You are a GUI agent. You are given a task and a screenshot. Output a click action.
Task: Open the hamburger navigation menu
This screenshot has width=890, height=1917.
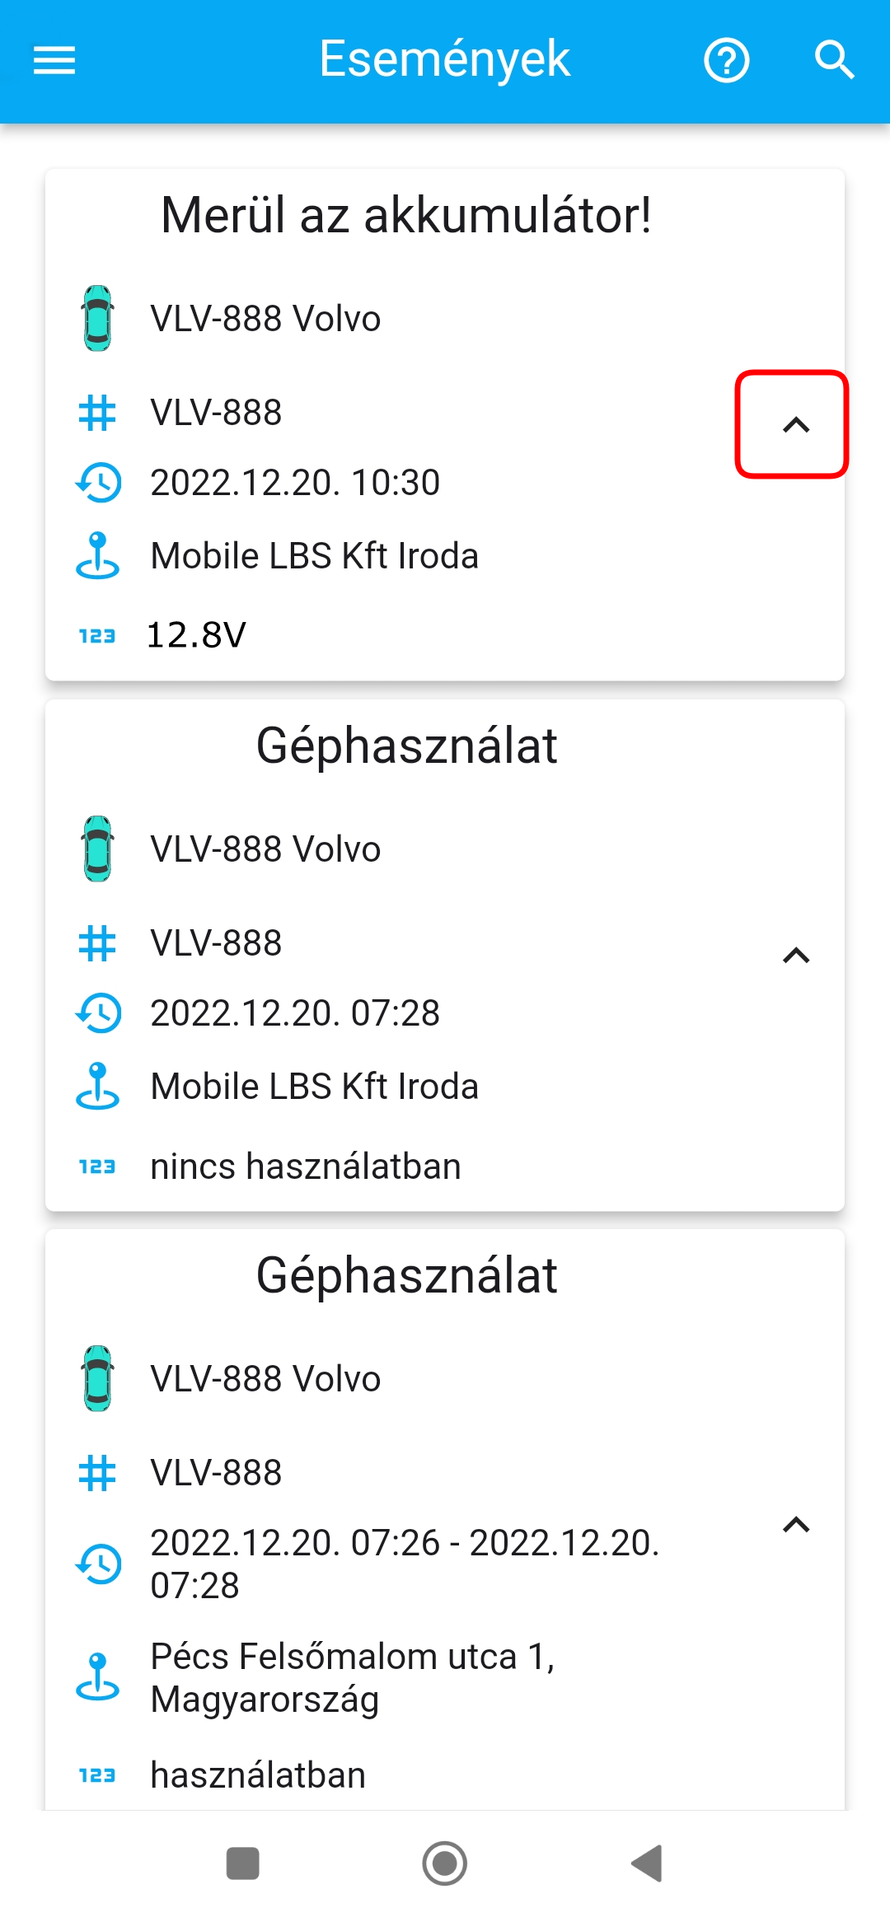coord(54,60)
